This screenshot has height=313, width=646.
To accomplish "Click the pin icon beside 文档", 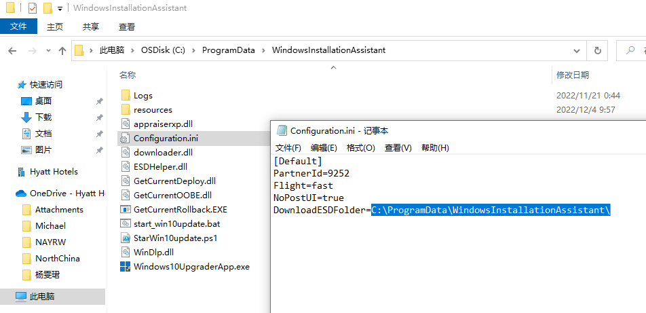I will 99,134.
